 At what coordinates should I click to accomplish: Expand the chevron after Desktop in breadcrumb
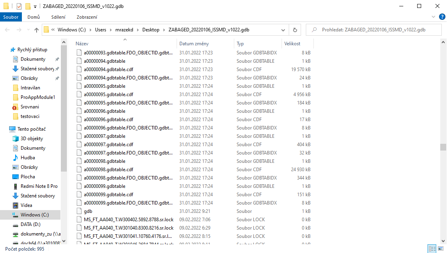coord(165,30)
